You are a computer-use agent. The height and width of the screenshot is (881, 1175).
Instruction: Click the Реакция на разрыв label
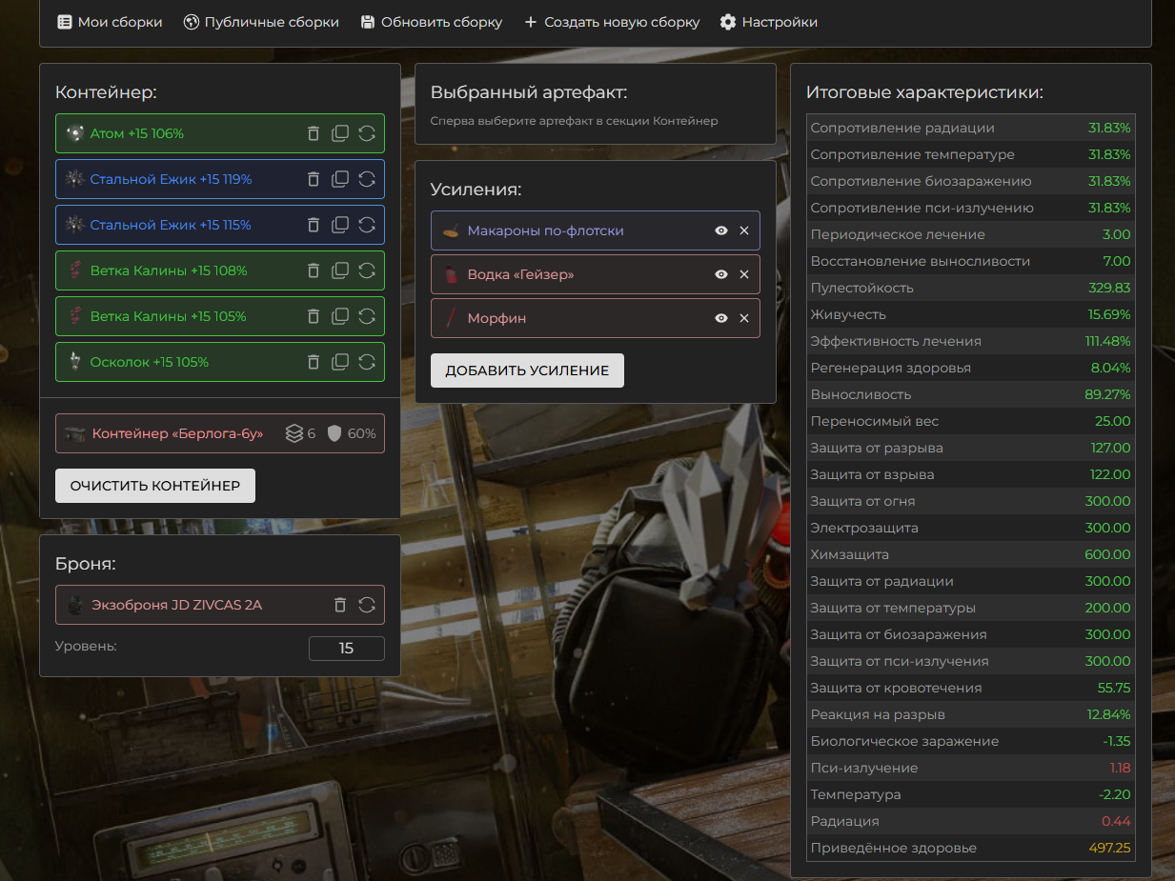point(878,714)
